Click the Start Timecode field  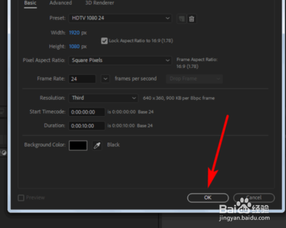pos(87,112)
